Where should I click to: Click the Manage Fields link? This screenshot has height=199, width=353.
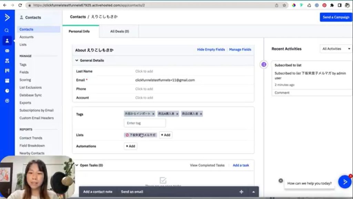tap(240, 50)
